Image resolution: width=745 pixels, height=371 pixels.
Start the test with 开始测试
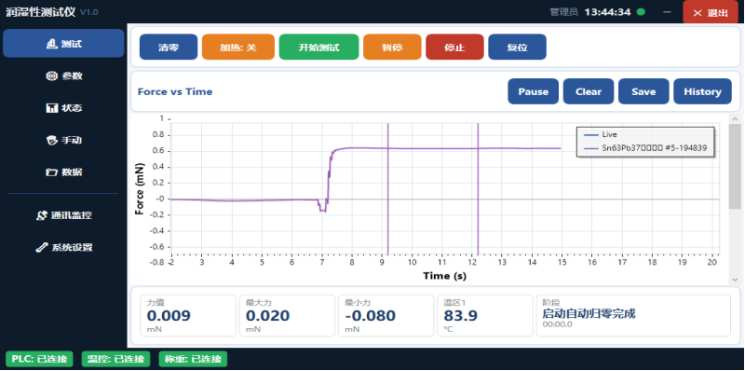[x=318, y=48]
